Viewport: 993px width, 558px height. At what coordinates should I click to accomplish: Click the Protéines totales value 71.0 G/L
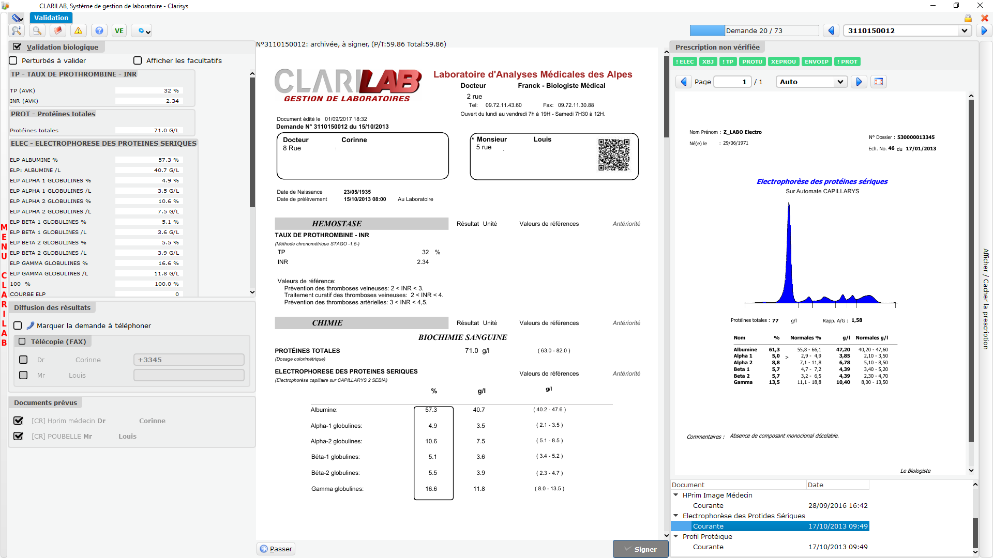click(148, 130)
